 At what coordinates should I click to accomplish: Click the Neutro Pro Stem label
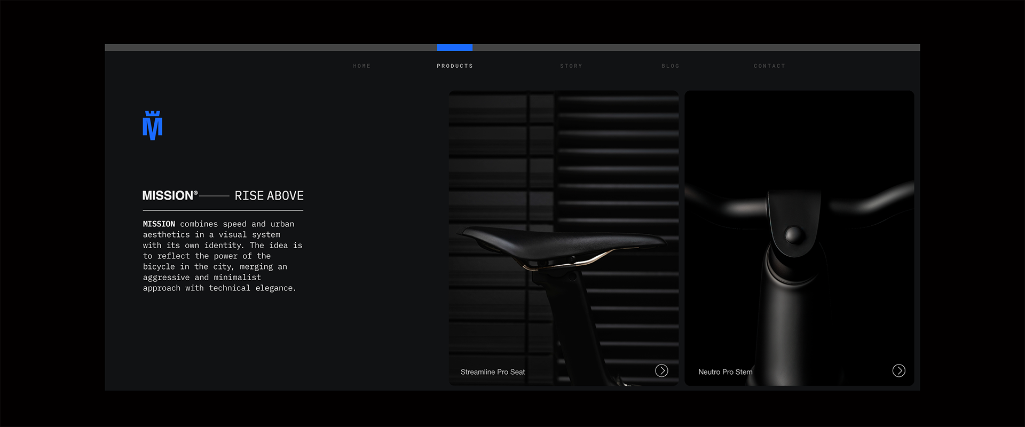click(x=725, y=372)
